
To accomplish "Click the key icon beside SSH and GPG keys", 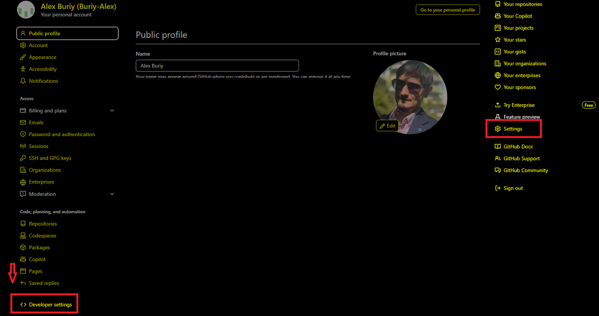I will [x=23, y=158].
